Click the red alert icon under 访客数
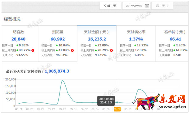The image size is (189, 113). point(33,50)
